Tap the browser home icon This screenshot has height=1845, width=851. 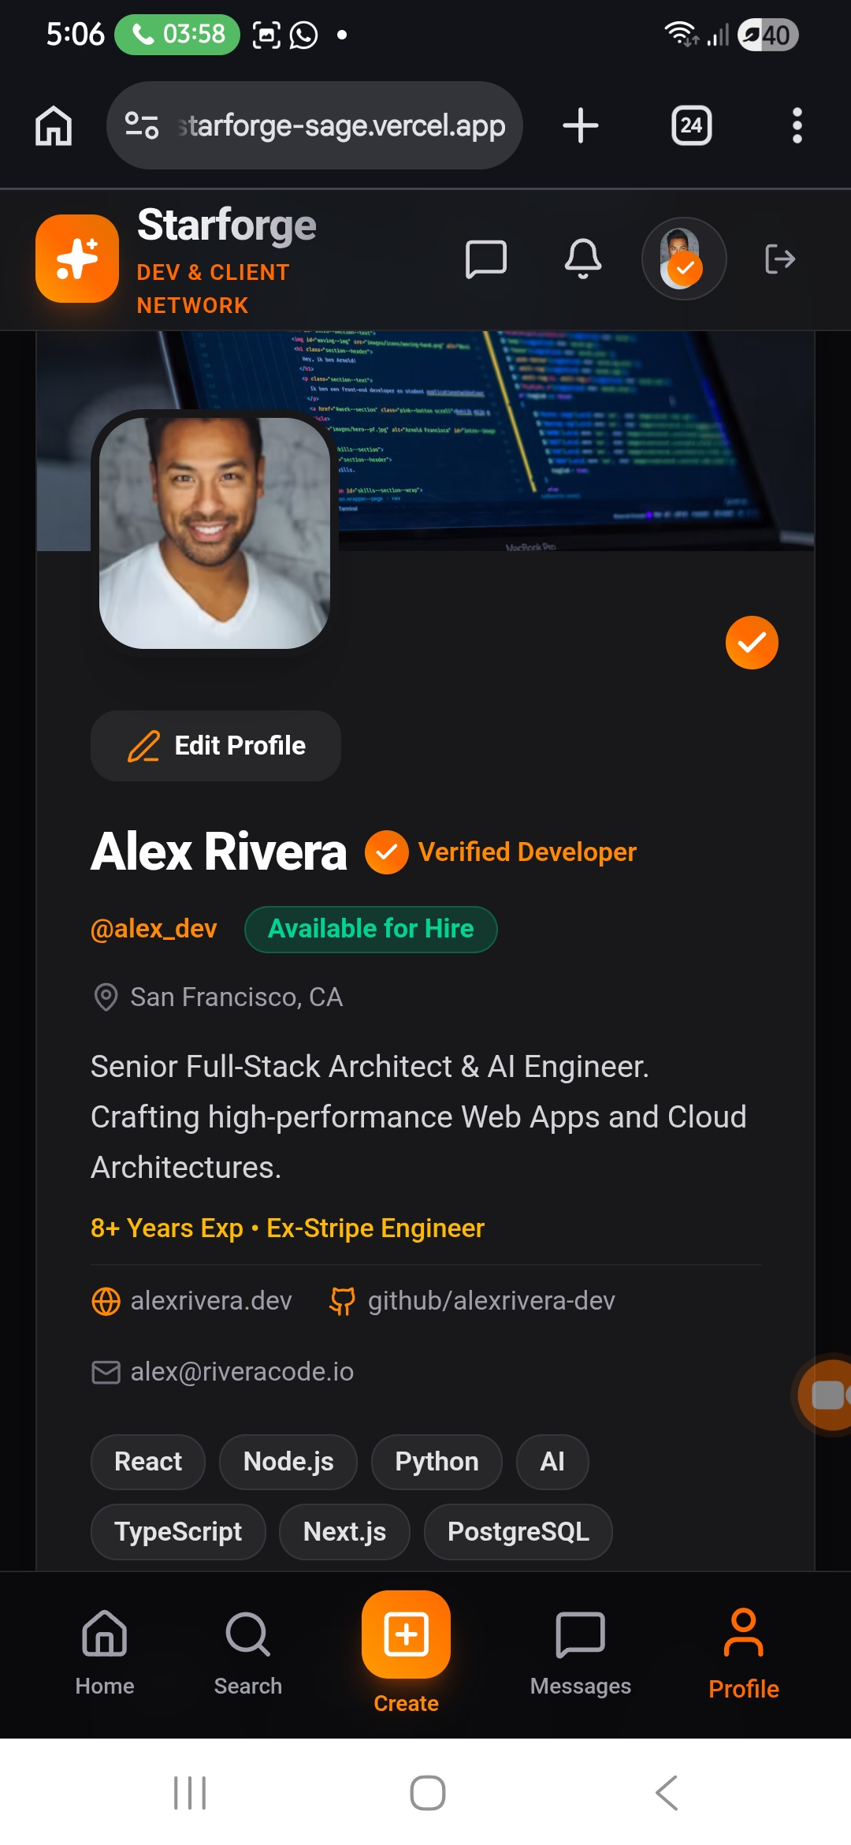54,126
